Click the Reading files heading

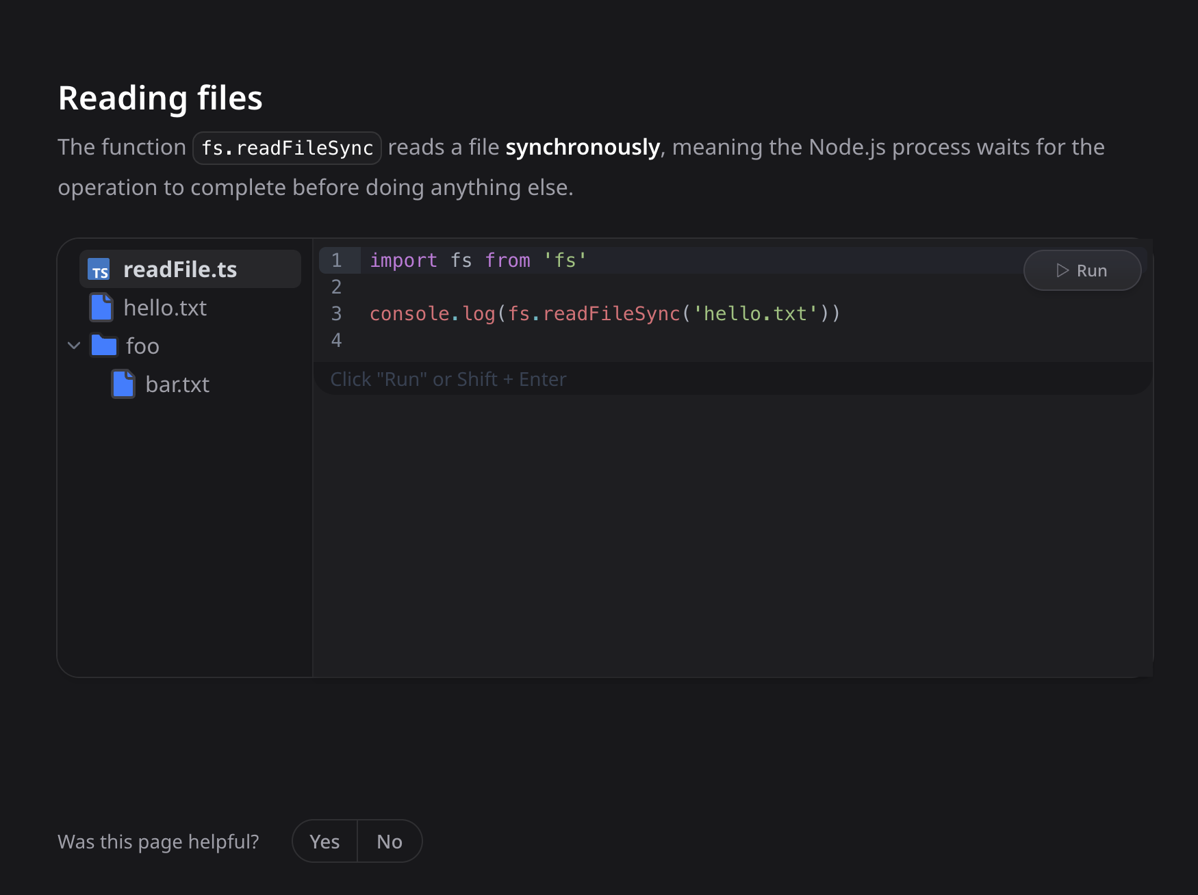(x=160, y=97)
